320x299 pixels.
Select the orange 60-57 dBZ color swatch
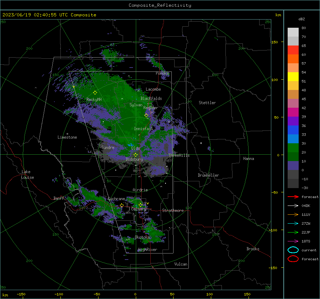tap(293, 59)
